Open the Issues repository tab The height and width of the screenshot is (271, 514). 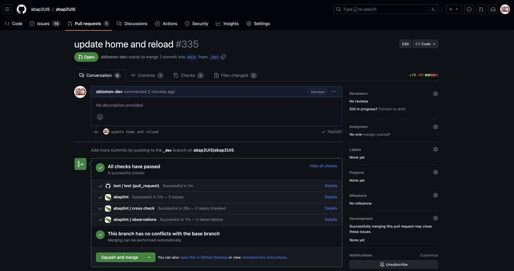45,24
